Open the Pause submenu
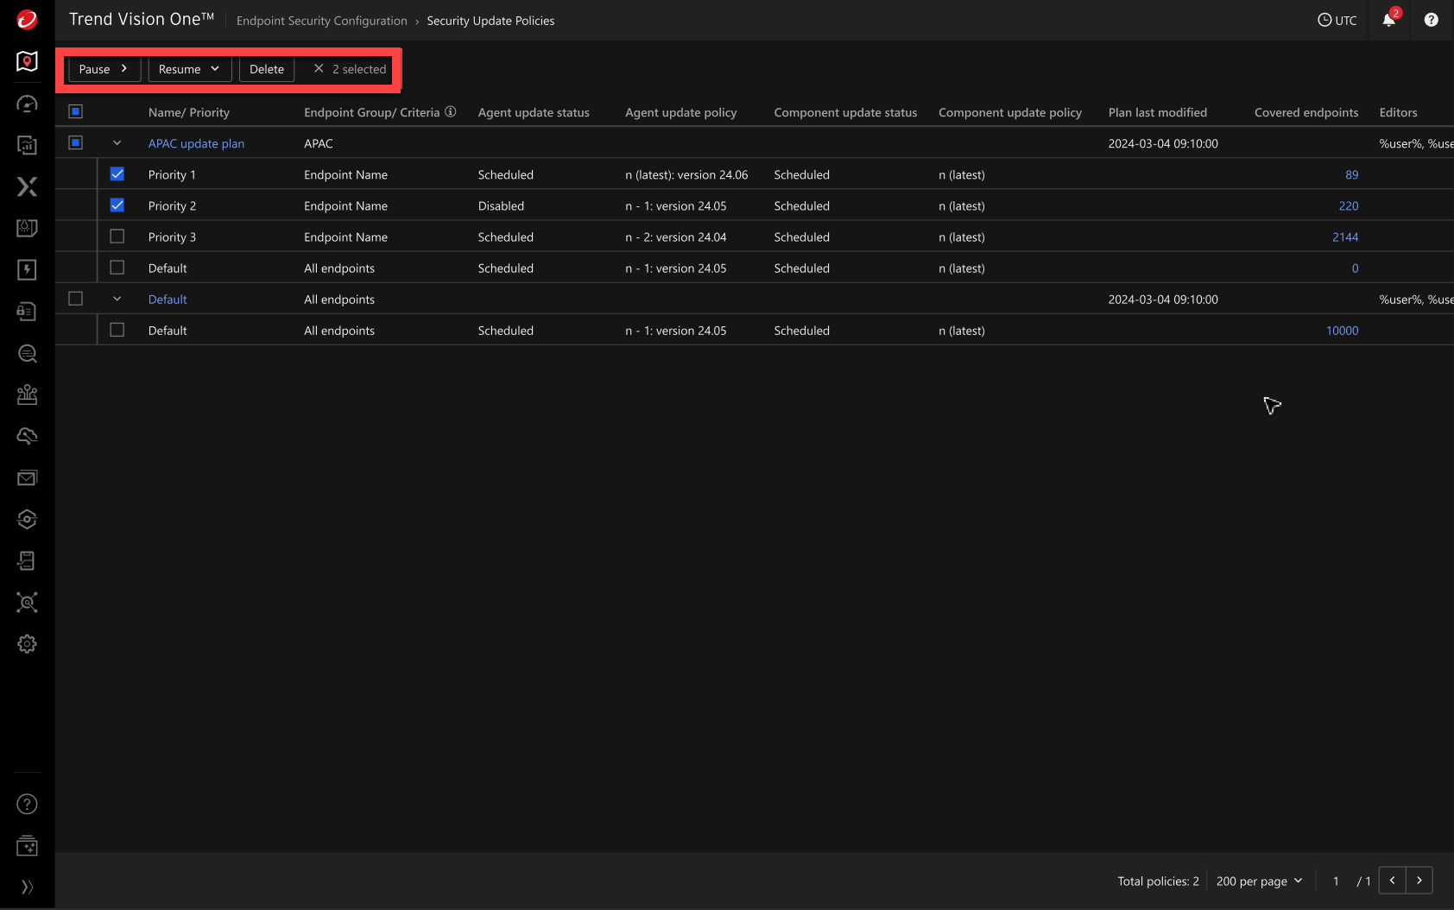 tap(104, 69)
